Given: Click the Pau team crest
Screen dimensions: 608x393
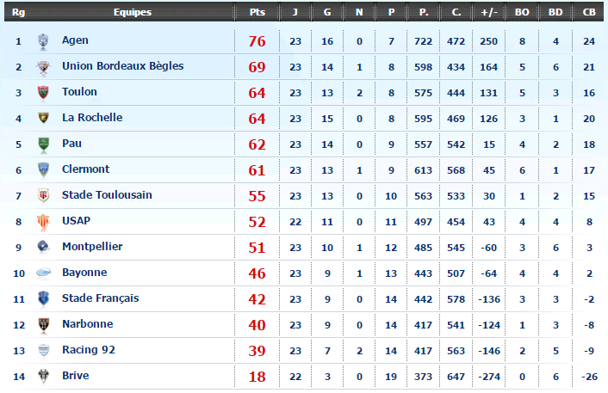Looking at the screenshot, I should (43, 144).
